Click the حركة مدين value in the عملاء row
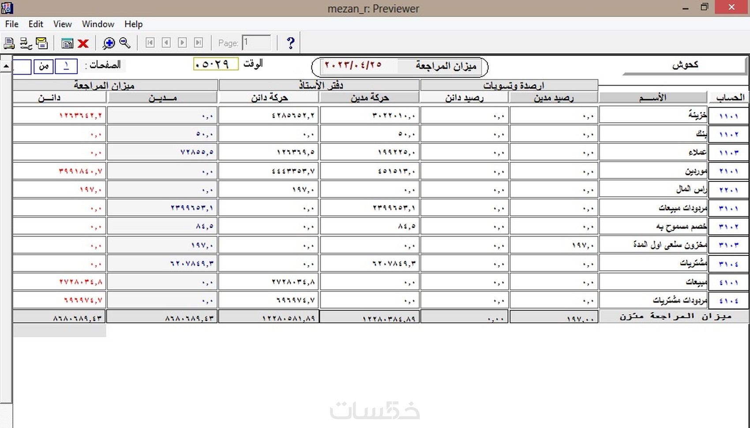This screenshot has width=750, height=428. pos(396,152)
